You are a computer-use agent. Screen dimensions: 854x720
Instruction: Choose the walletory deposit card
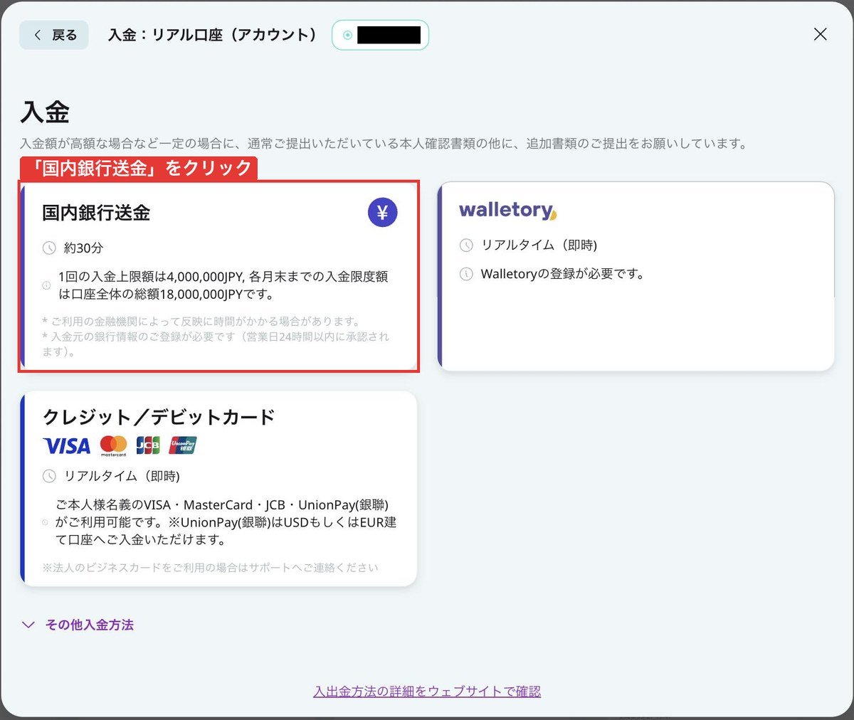[x=636, y=276]
